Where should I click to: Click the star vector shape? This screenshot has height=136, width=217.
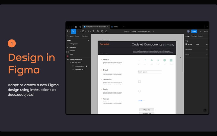point(158,60)
